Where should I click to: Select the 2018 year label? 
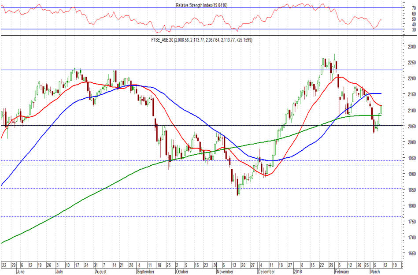(297, 271)
